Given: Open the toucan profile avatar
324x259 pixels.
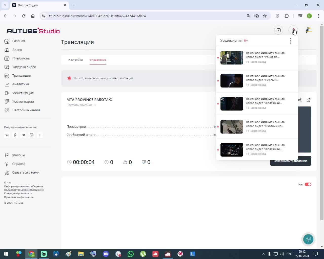Looking at the screenshot, I should click(x=308, y=30).
